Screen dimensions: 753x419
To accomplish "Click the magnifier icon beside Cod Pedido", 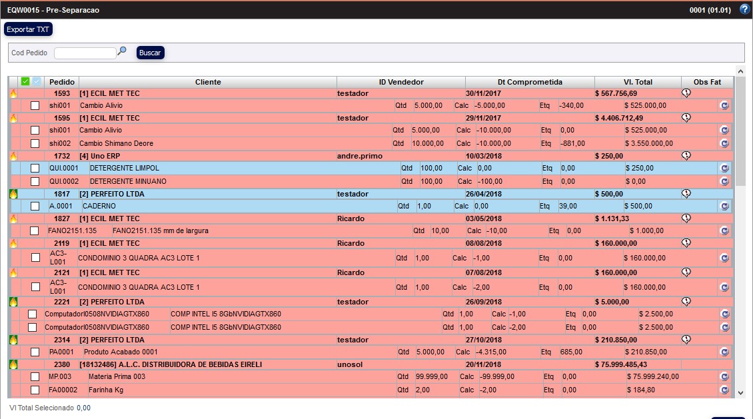I will [122, 51].
